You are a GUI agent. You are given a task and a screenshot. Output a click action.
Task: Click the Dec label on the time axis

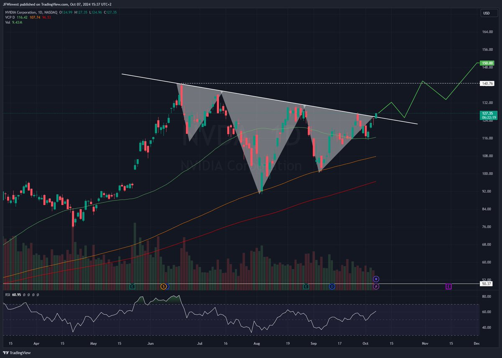coord(476,343)
